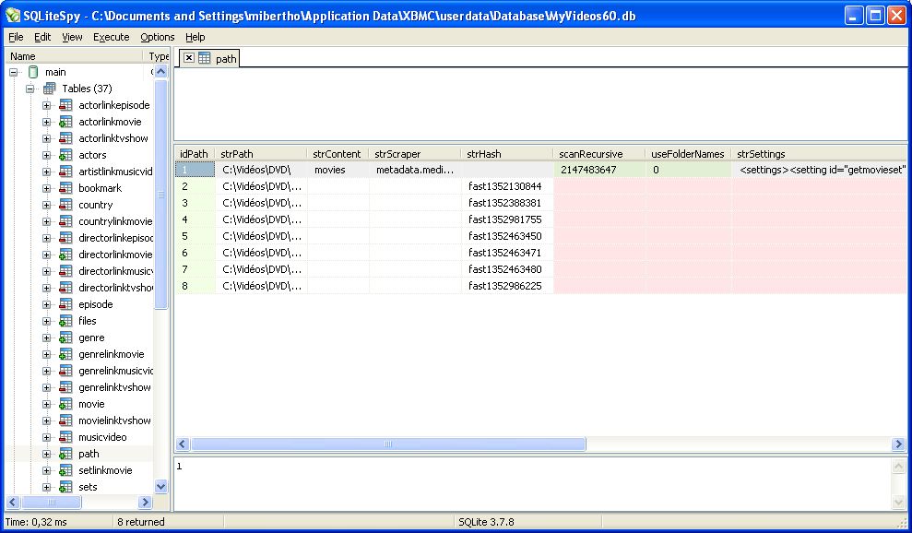Sort by the strHash column header
The width and height of the screenshot is (912, 533).
pyautogui.click(x=507, y=154)
